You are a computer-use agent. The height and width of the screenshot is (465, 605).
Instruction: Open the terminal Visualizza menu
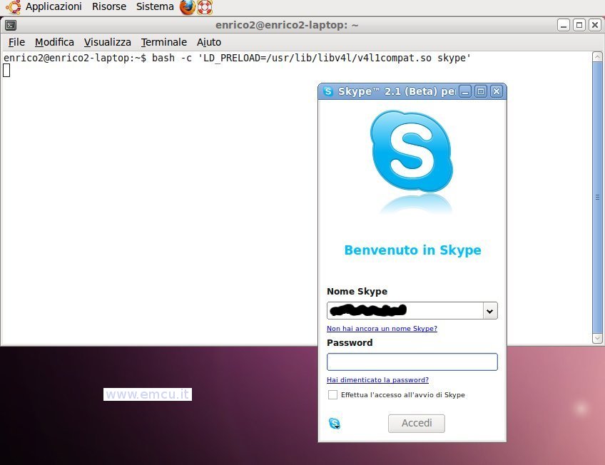[107, 42]
